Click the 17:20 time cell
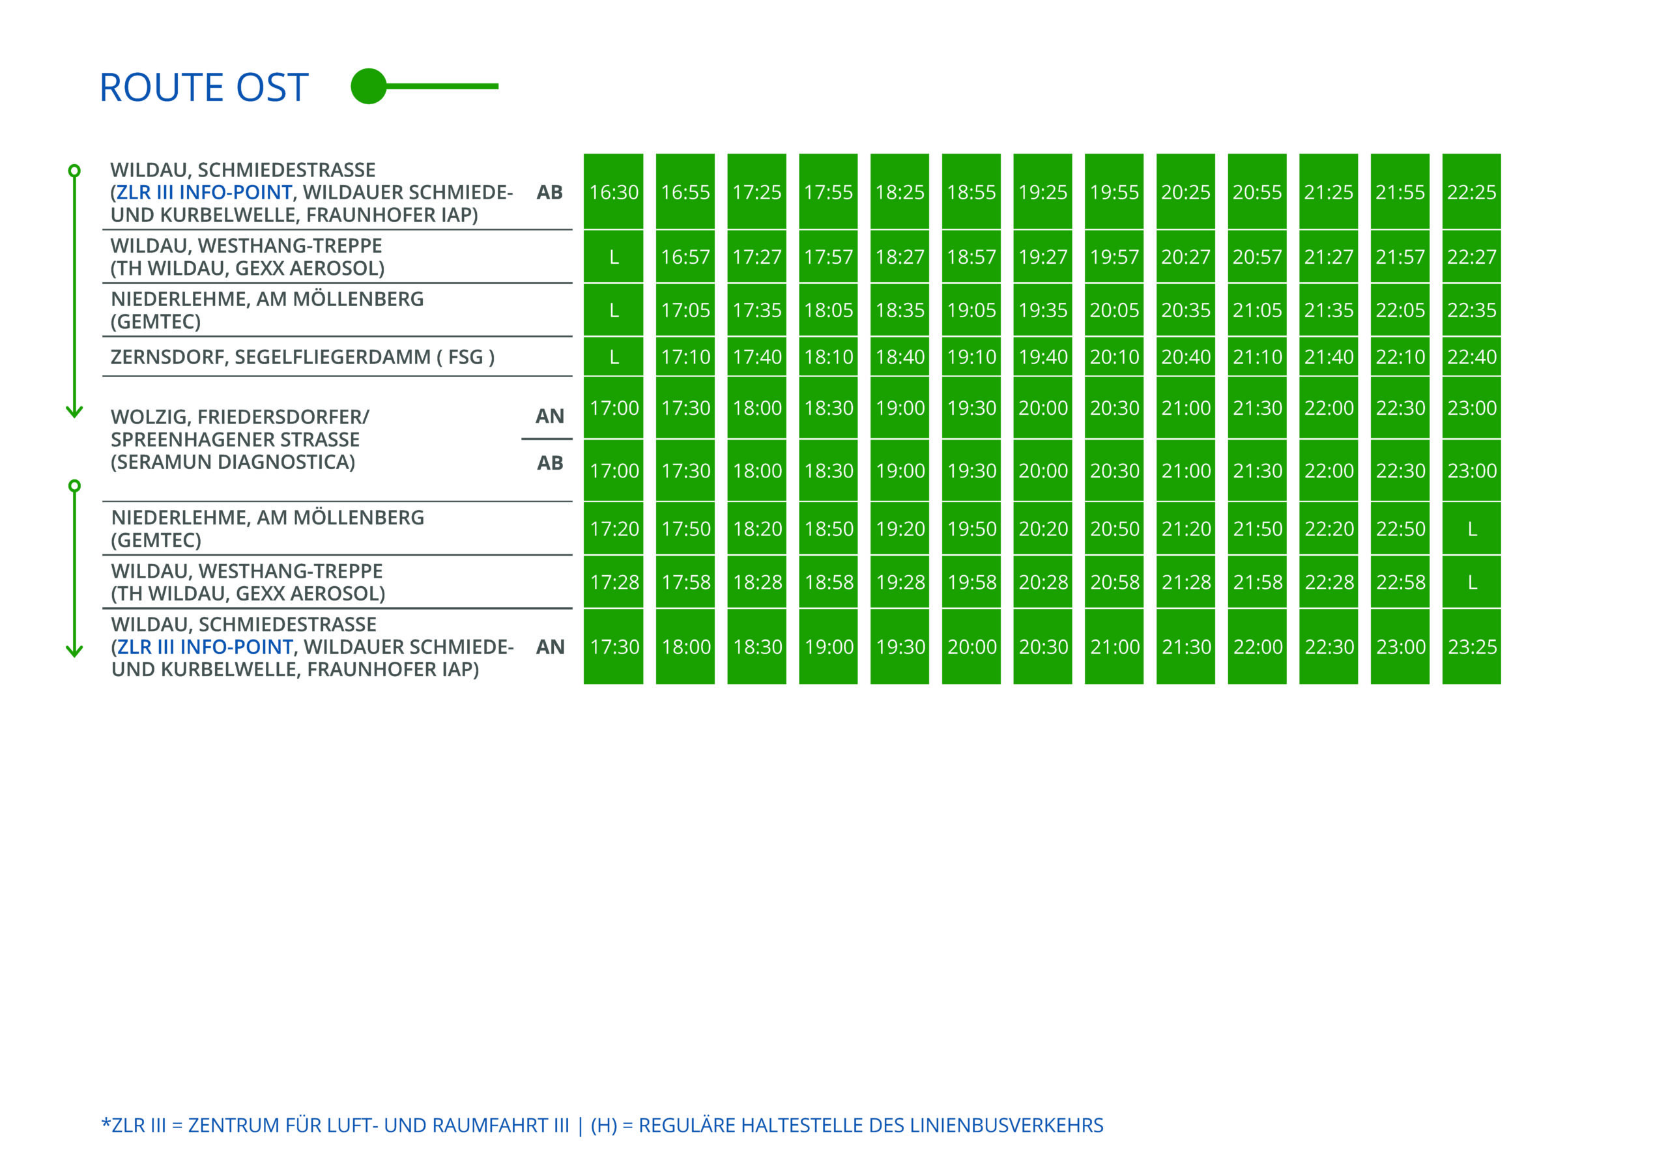This screenshot has width=1668, height=1175. pyautogui.click(x=614, y=529)
